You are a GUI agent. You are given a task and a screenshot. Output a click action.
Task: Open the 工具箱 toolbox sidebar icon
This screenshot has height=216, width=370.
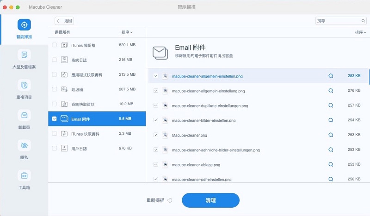[x=24, y=175]
